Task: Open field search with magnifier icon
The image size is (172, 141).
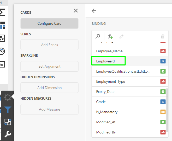Action: (98, 36)
